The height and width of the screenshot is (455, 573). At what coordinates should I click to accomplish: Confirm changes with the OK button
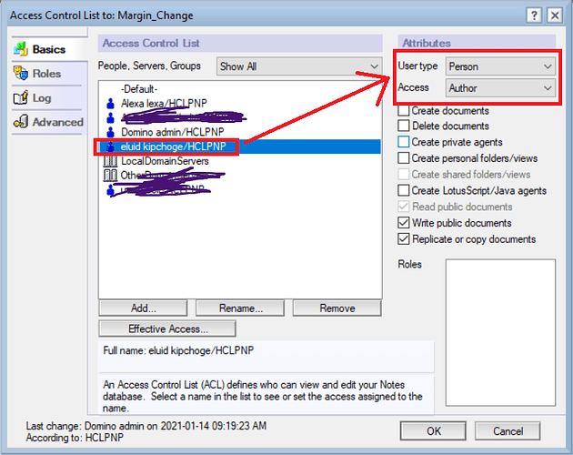(x=433, y=430)
